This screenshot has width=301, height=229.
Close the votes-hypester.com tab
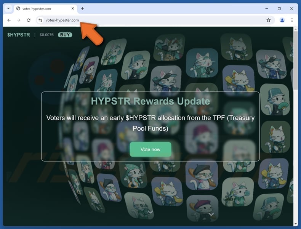72,8
